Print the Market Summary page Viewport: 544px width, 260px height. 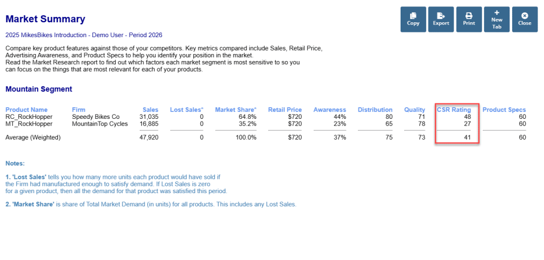[x=469, y=19]
